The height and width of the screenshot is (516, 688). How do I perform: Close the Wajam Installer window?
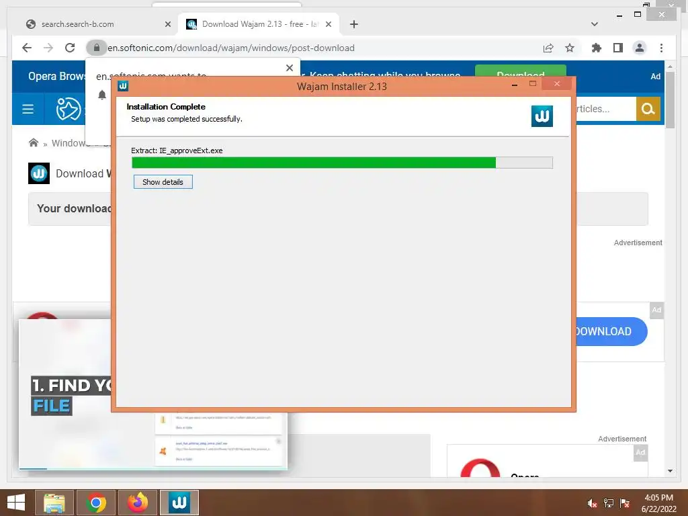(556, 84)
